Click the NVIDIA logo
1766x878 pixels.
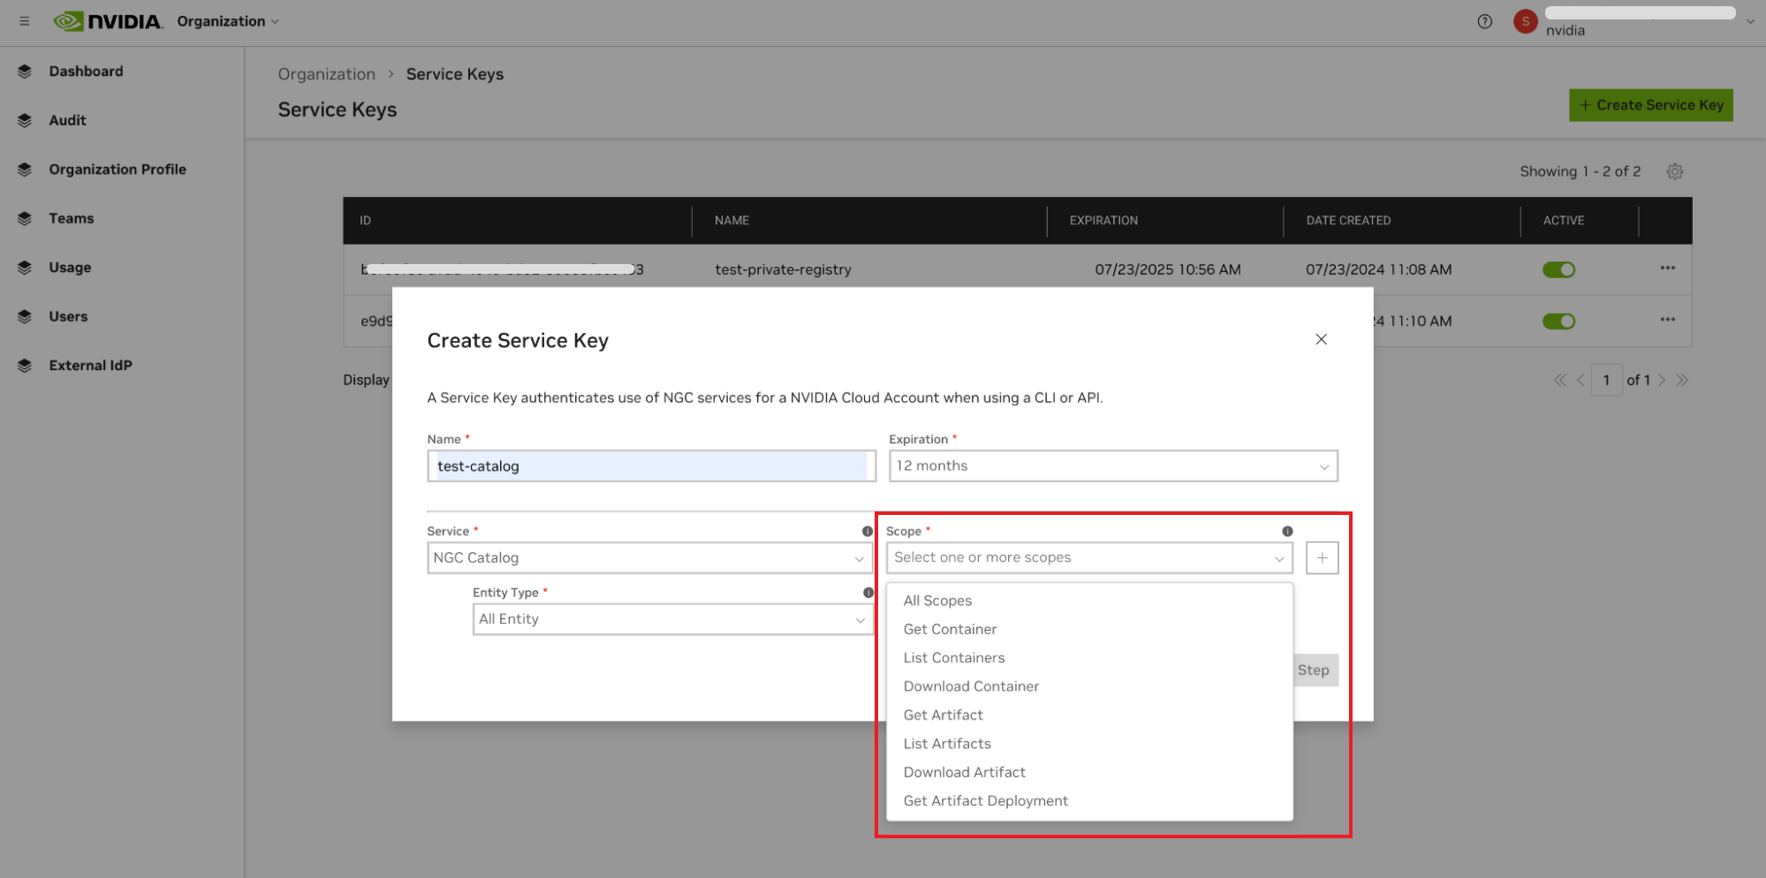(x=108, y=21)
